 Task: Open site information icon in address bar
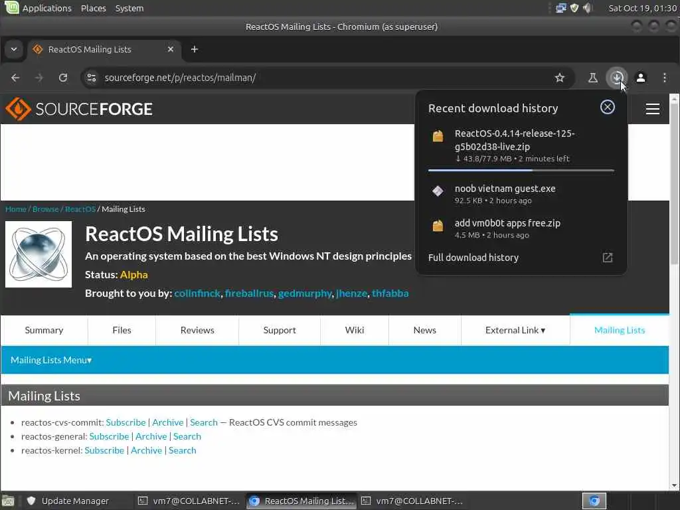coord(92,78)
